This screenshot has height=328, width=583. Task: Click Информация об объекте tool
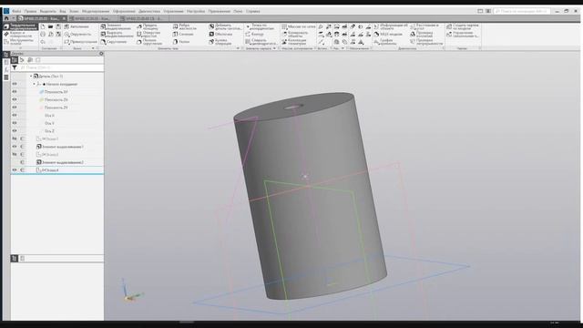391,26
